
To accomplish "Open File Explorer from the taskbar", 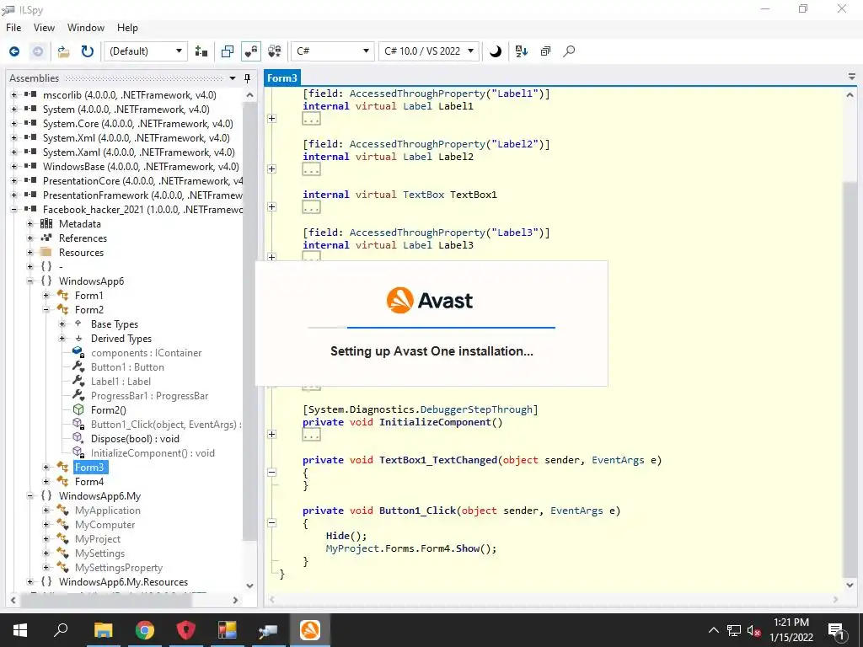I will (103, 630).
